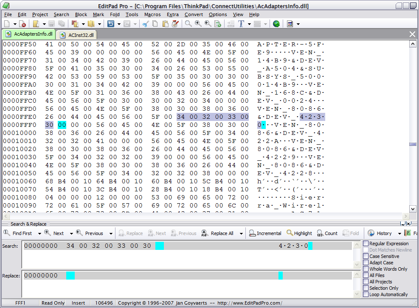Click the Search magnifier toolbar icon

[x=188, y=24]
